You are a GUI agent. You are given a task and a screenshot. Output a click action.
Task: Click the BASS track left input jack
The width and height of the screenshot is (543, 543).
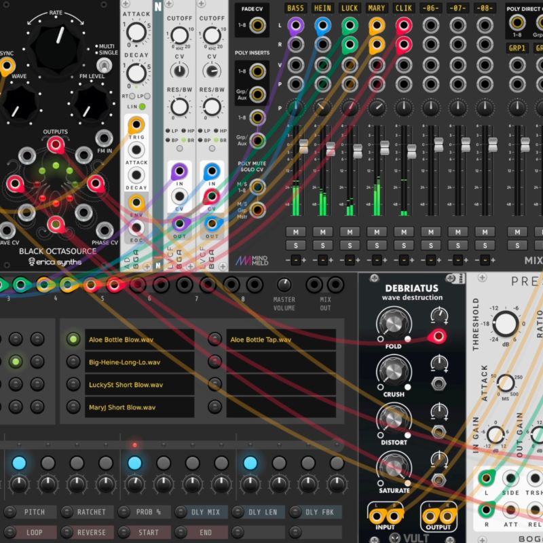click(x=296, y=25)
